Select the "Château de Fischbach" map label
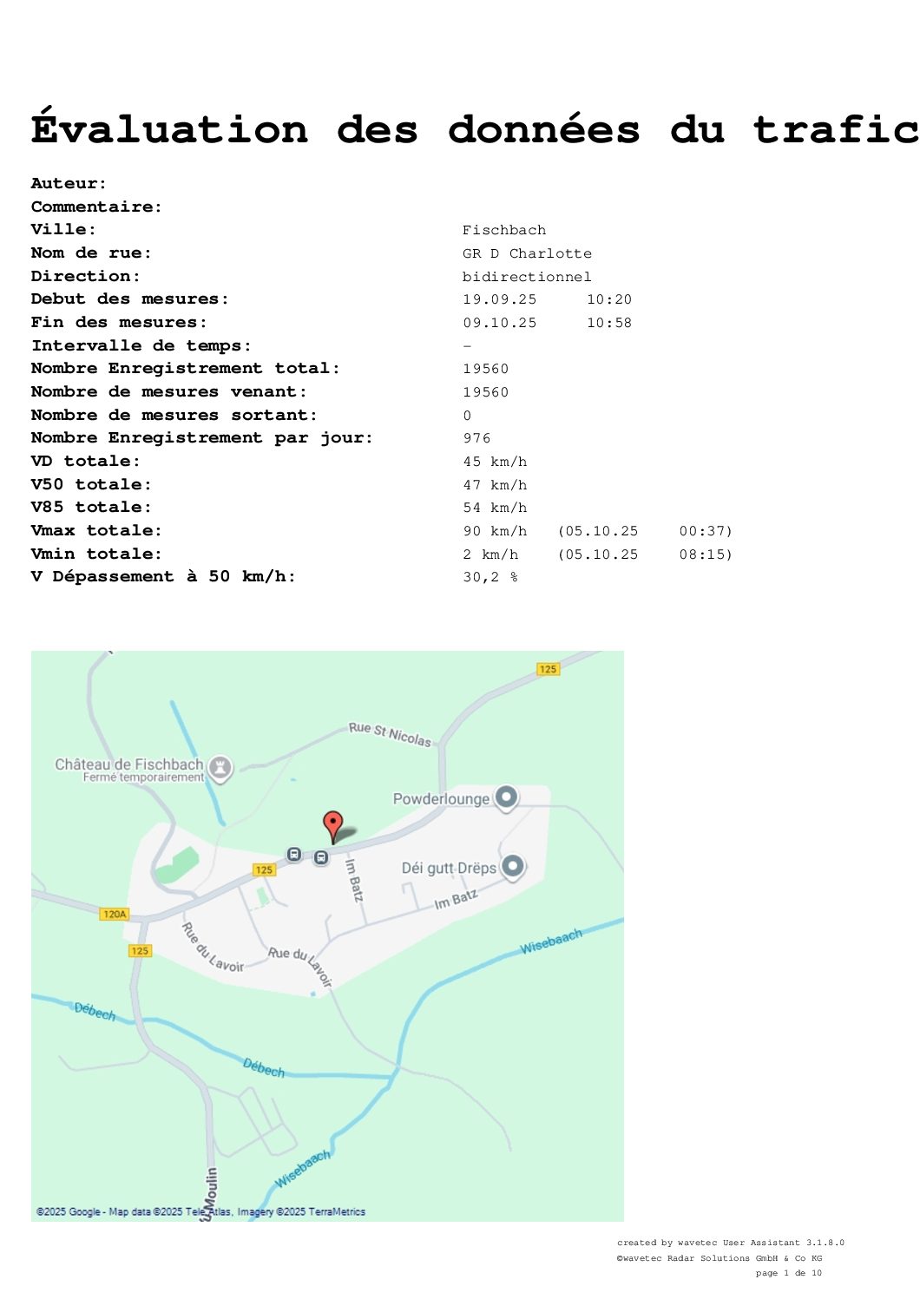920x1299 pixels. click(129, 764)
